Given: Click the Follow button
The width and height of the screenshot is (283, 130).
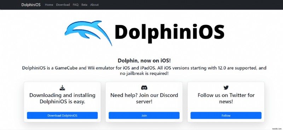Looking at the screenshot, I should (x=226, y=116).
